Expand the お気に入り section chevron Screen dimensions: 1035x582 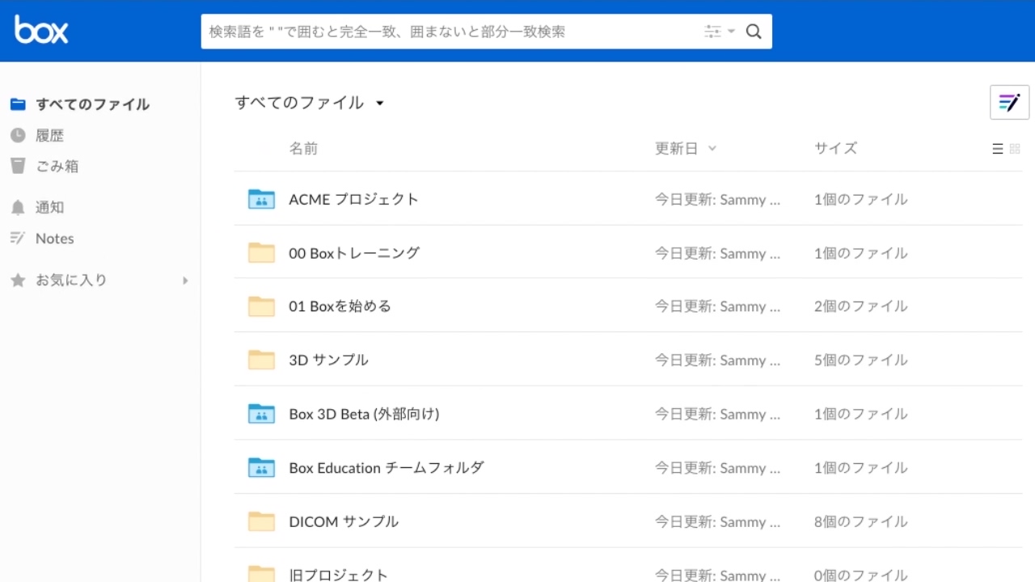[185, 280]
